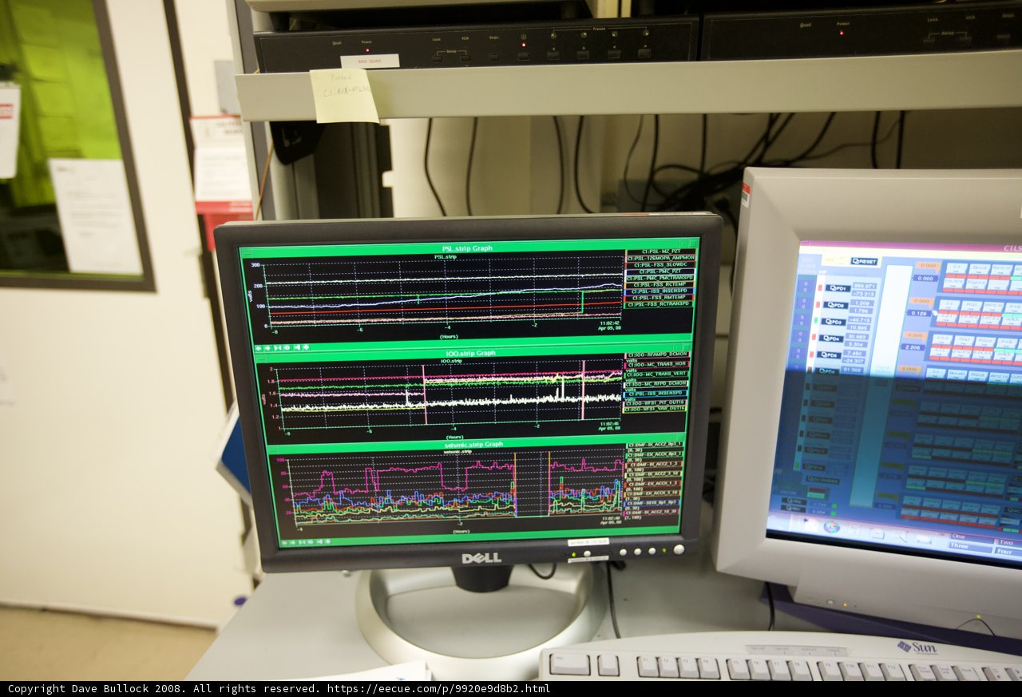The height and width of the screenshot is (697, 1022).
Task: Open the QPD5 button on the right monitor
Action: (x=829, y=354)
